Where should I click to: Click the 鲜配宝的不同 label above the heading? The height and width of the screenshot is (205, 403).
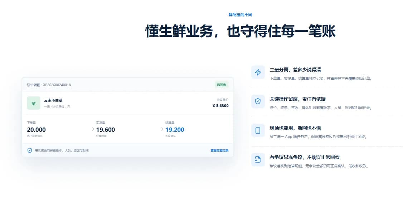240,15
